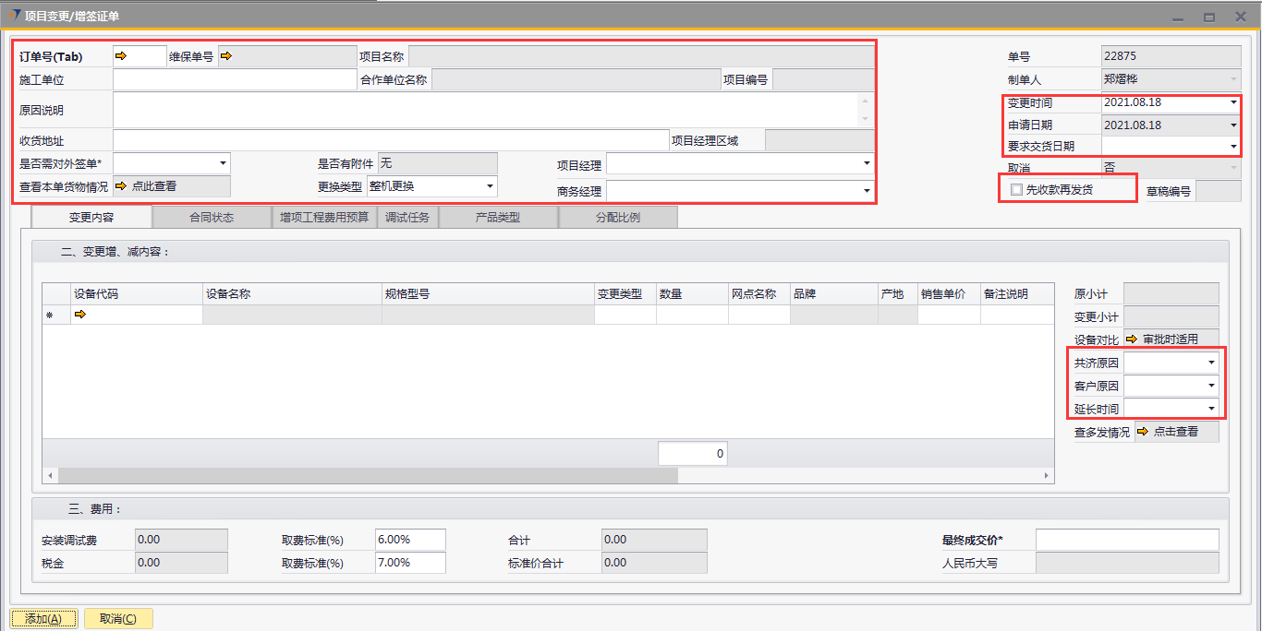Click the 最终成交价 input field

click(1126, 540)
